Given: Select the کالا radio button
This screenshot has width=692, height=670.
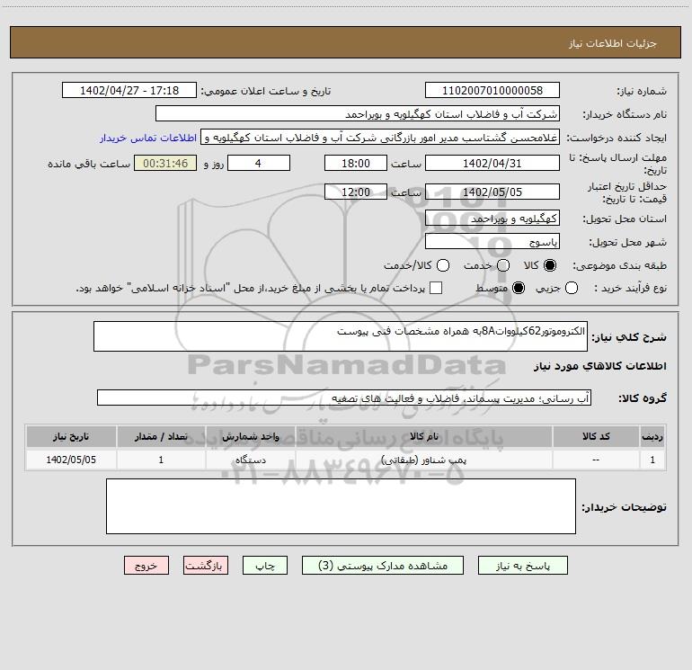Looking at the screenshot, I should [x=550, y=265].
